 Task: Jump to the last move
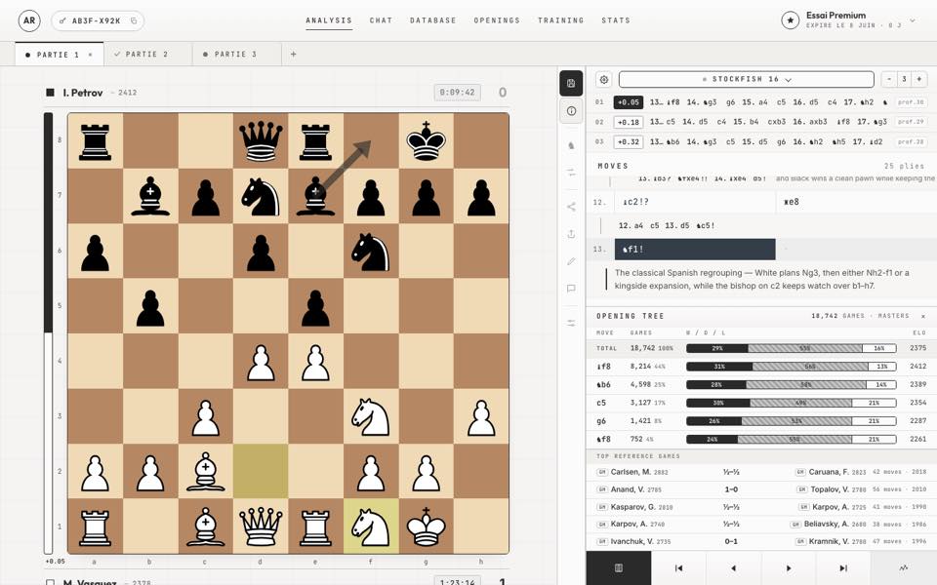pos(843,568)
